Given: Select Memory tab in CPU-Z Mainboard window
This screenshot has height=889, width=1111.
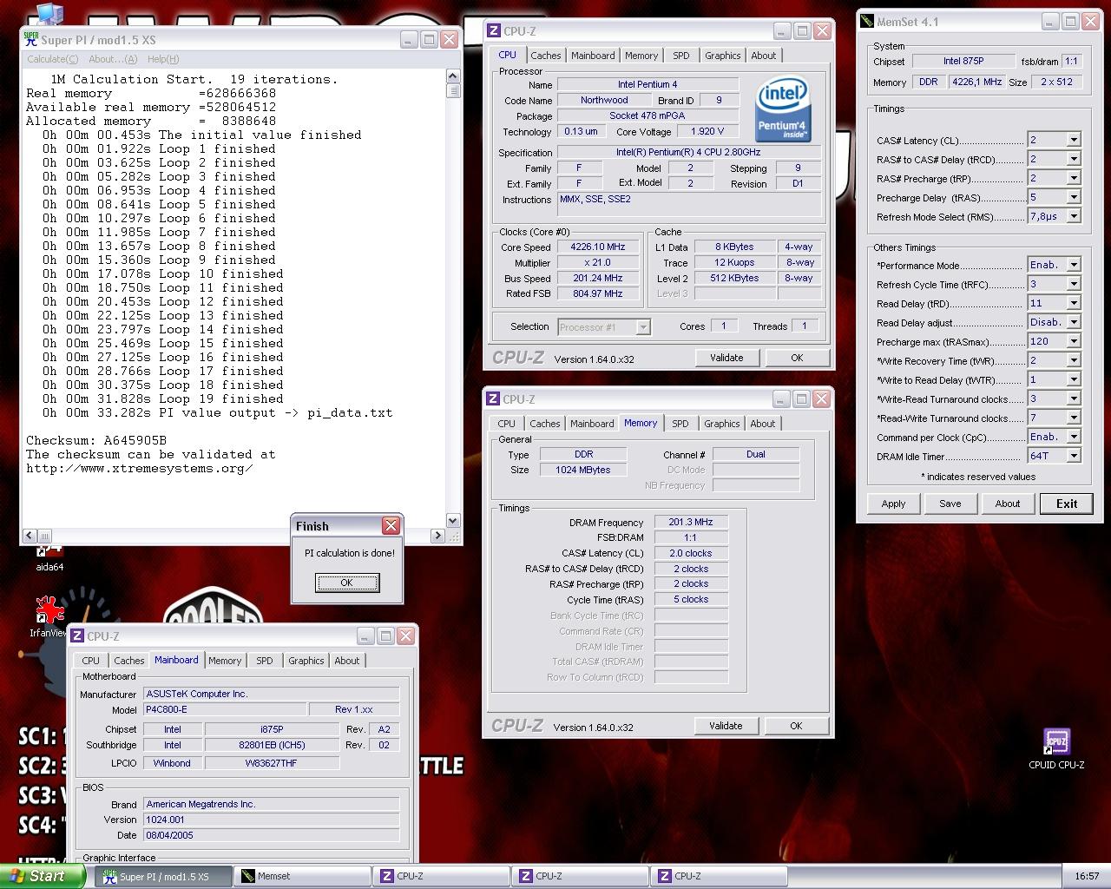Looking at the screenshot, I should [225, 661].
